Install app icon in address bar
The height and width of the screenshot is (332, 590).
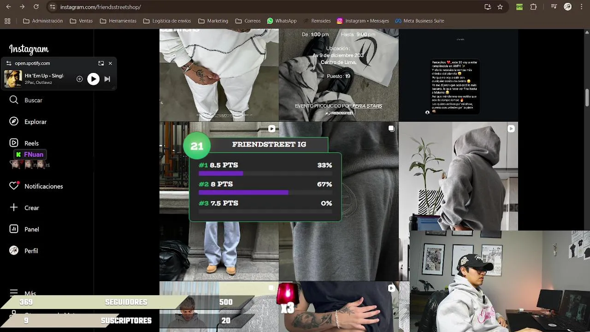coord(488,7)
